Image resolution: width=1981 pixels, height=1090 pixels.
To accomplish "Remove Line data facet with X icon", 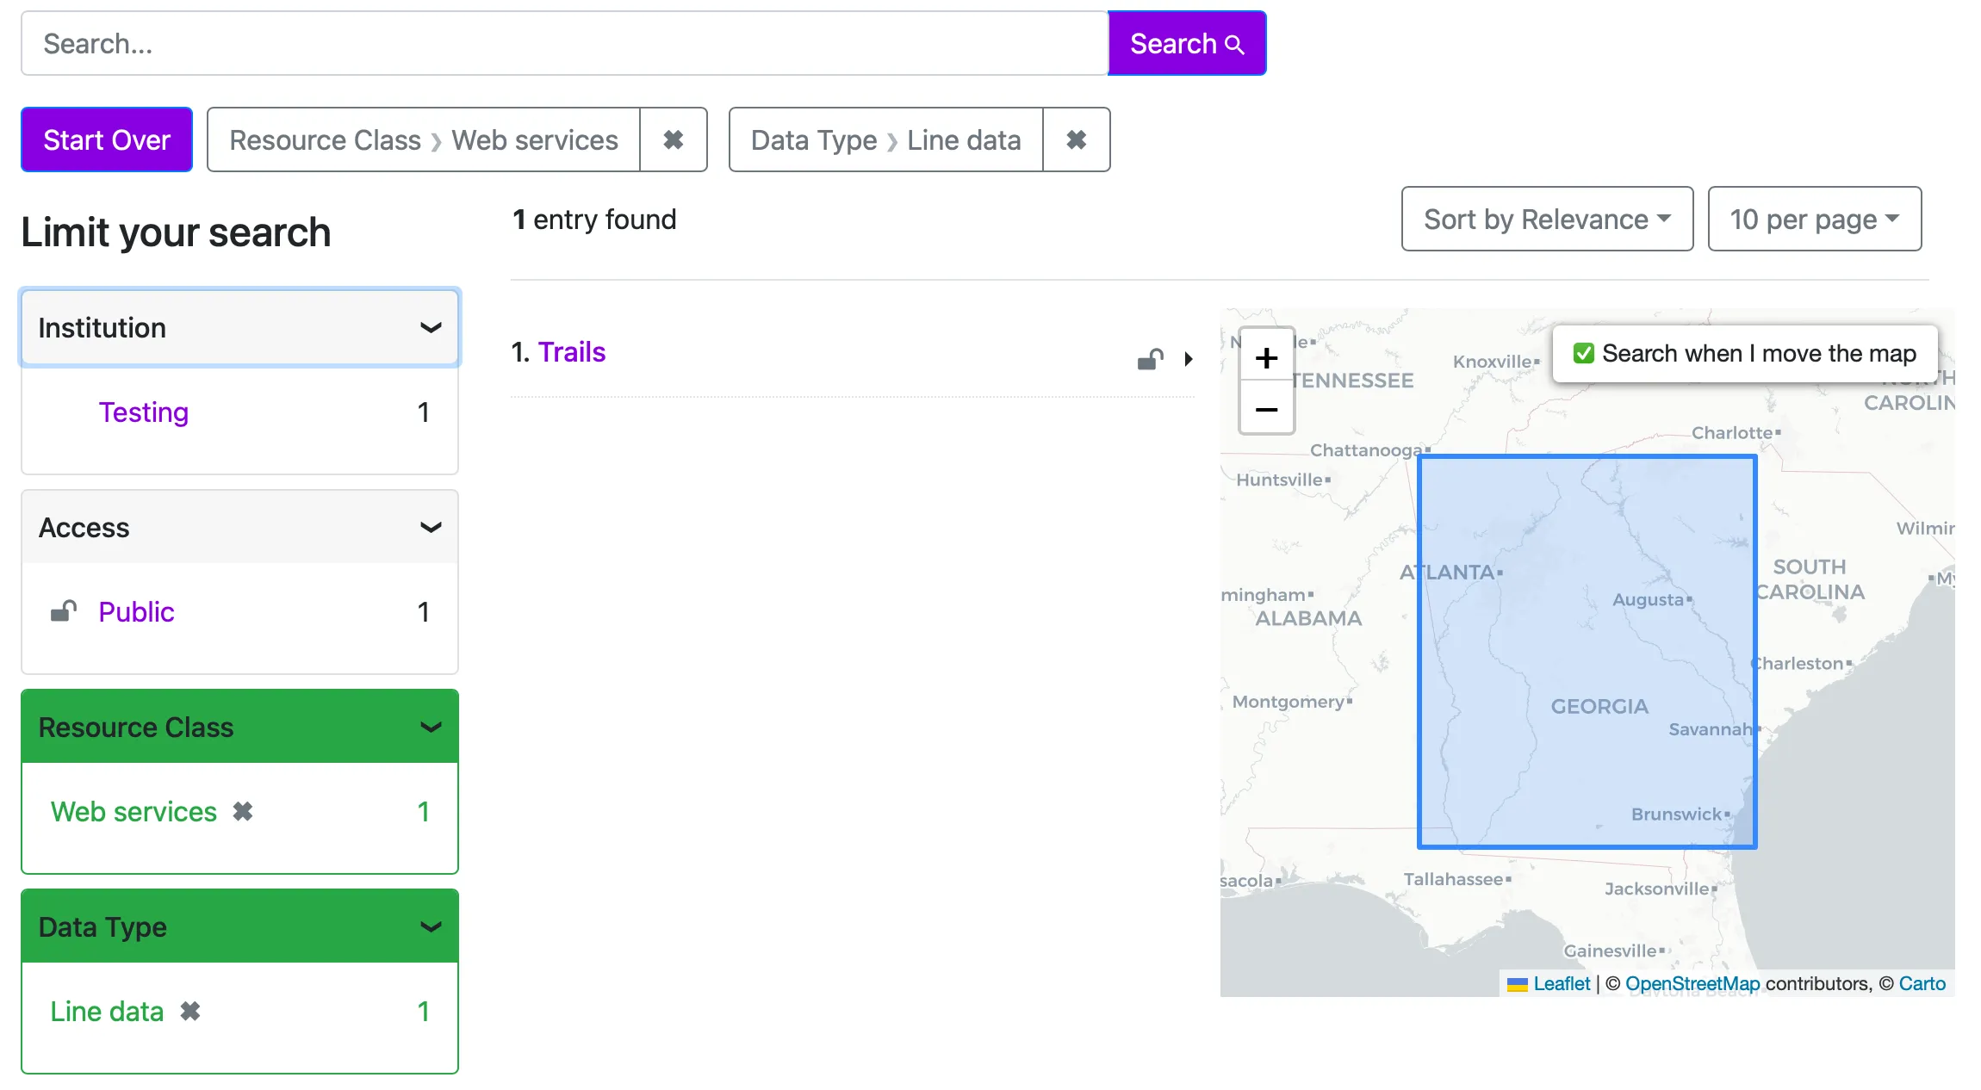I will [190, 1011].
